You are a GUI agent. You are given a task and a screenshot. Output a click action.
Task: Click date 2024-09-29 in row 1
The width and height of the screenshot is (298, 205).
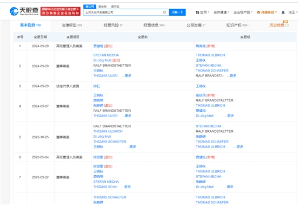pyautogui.click(x=40, y=46)
